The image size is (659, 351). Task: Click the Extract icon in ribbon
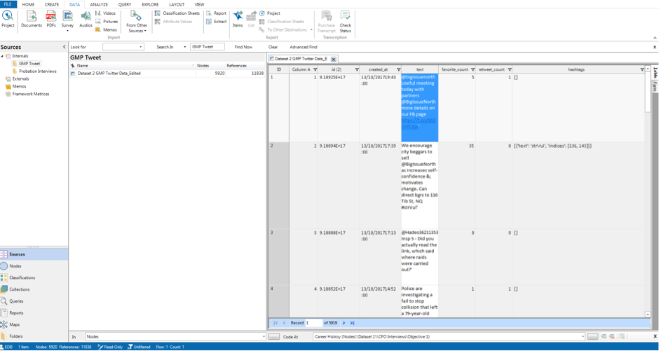point(217,22)
